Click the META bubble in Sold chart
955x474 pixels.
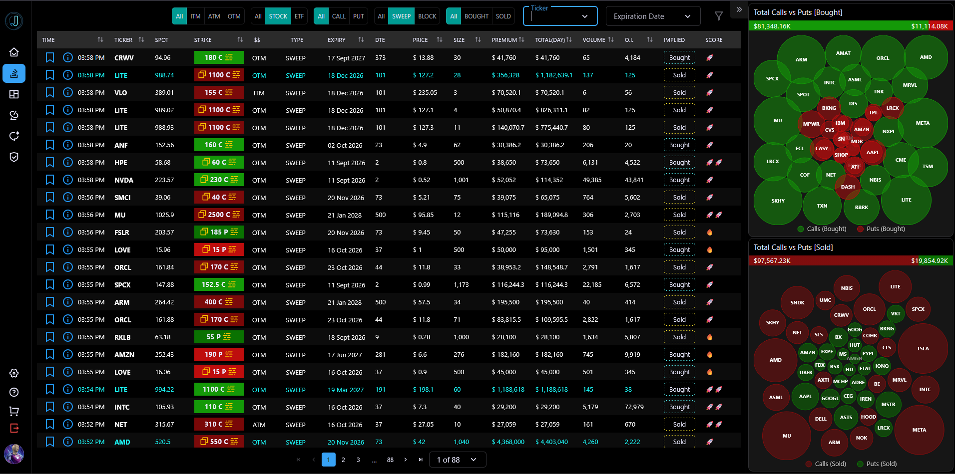tap(919, 430)
